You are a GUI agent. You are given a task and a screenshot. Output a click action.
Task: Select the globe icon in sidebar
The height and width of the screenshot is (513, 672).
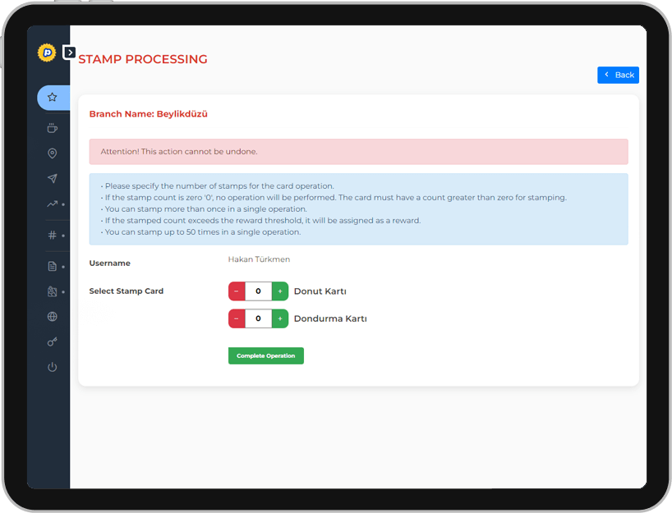[53, 317]
